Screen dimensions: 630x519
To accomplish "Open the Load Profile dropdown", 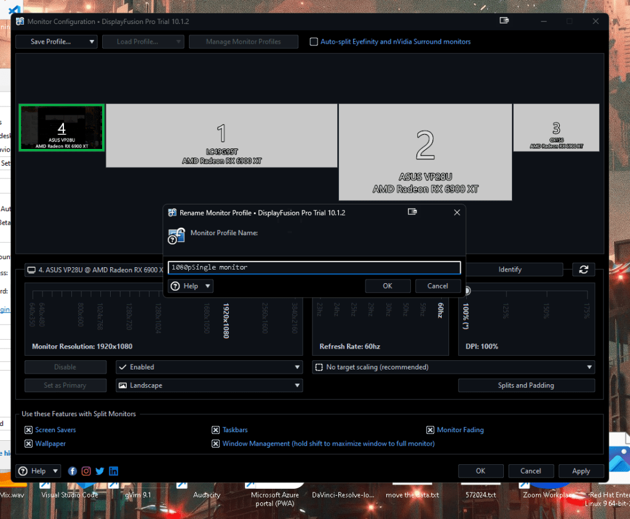I will click(x=143, y=42).
